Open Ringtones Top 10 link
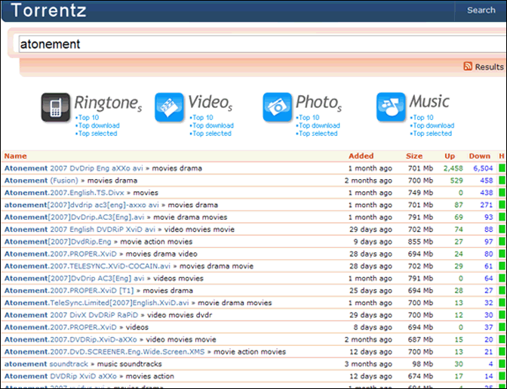Image resolution: width=507 pixels, height=389 pixels. 88,118
